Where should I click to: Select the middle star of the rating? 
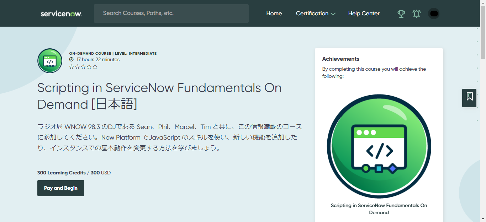(83, 66)
